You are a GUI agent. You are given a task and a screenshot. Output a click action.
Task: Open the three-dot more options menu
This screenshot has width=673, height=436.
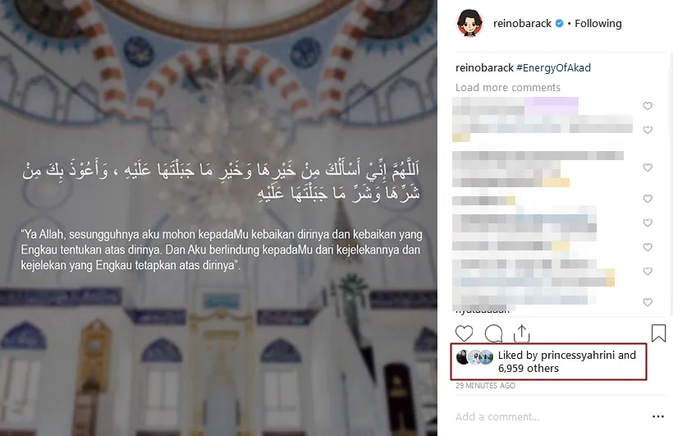[x=658, y=416]
